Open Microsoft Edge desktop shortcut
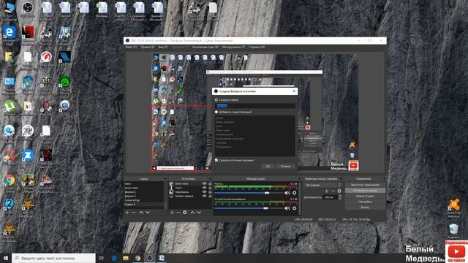The height and width of the screenshot is (263, 468). (10, 34)
